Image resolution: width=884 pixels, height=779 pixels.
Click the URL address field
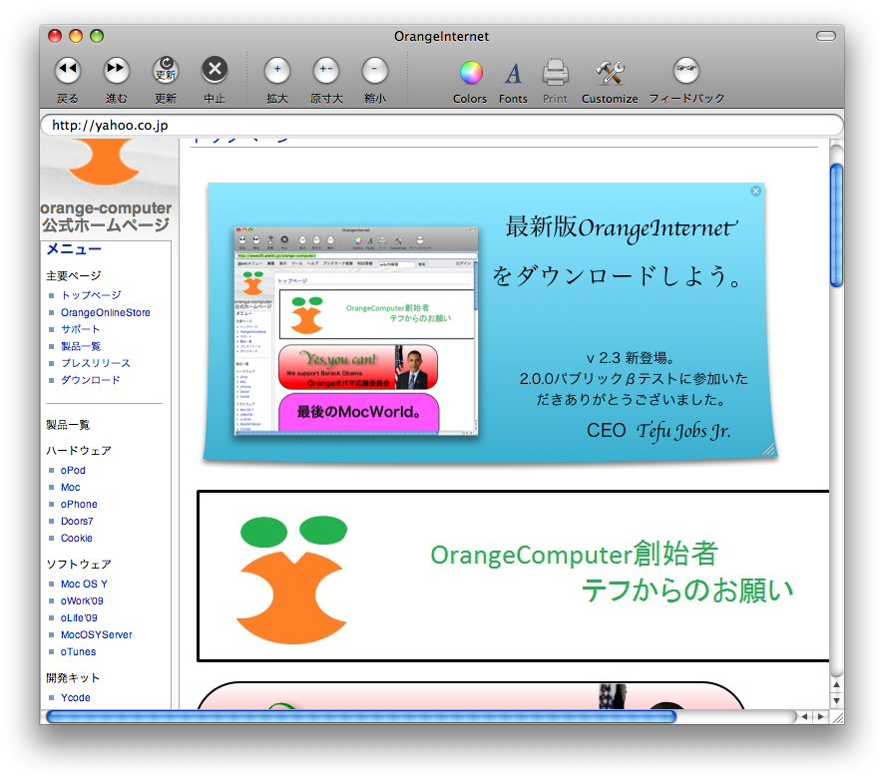pos(441,126)
